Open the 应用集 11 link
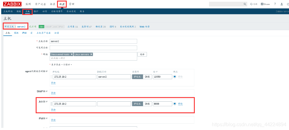289x130 pixels. point(73,26)
